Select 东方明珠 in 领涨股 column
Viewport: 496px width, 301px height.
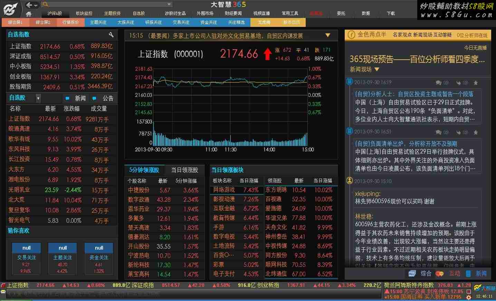click(x=276, y=190)
